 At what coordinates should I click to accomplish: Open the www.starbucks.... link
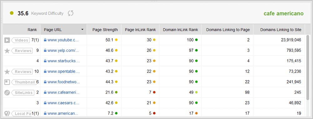click(64, 61)
